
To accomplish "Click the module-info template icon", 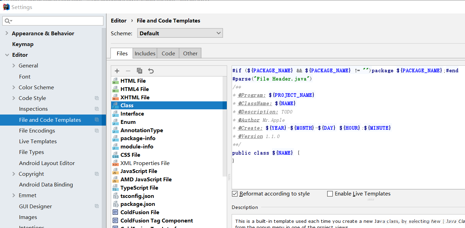I will (x=115, y=147).
